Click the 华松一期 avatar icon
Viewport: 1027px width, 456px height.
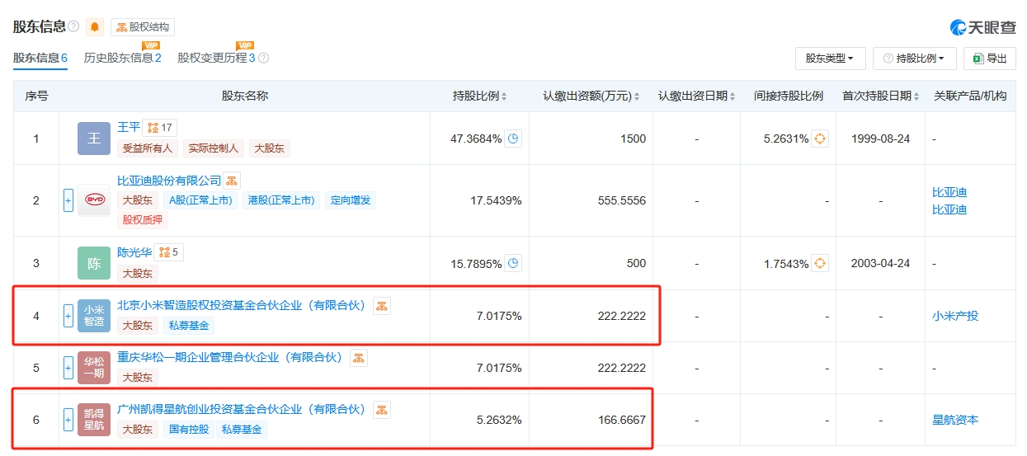click(x=94, y=368)
